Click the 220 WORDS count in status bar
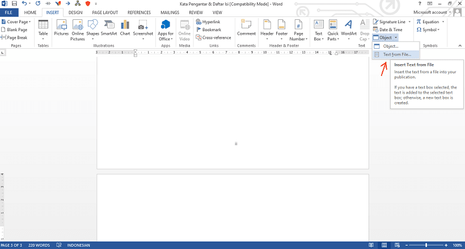The image size is (465, 249). tap(39, 245)
